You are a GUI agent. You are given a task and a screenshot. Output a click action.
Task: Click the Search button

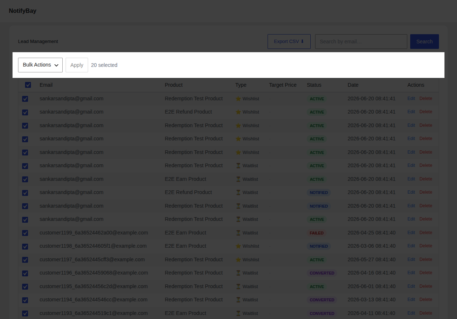coord(424,42)
